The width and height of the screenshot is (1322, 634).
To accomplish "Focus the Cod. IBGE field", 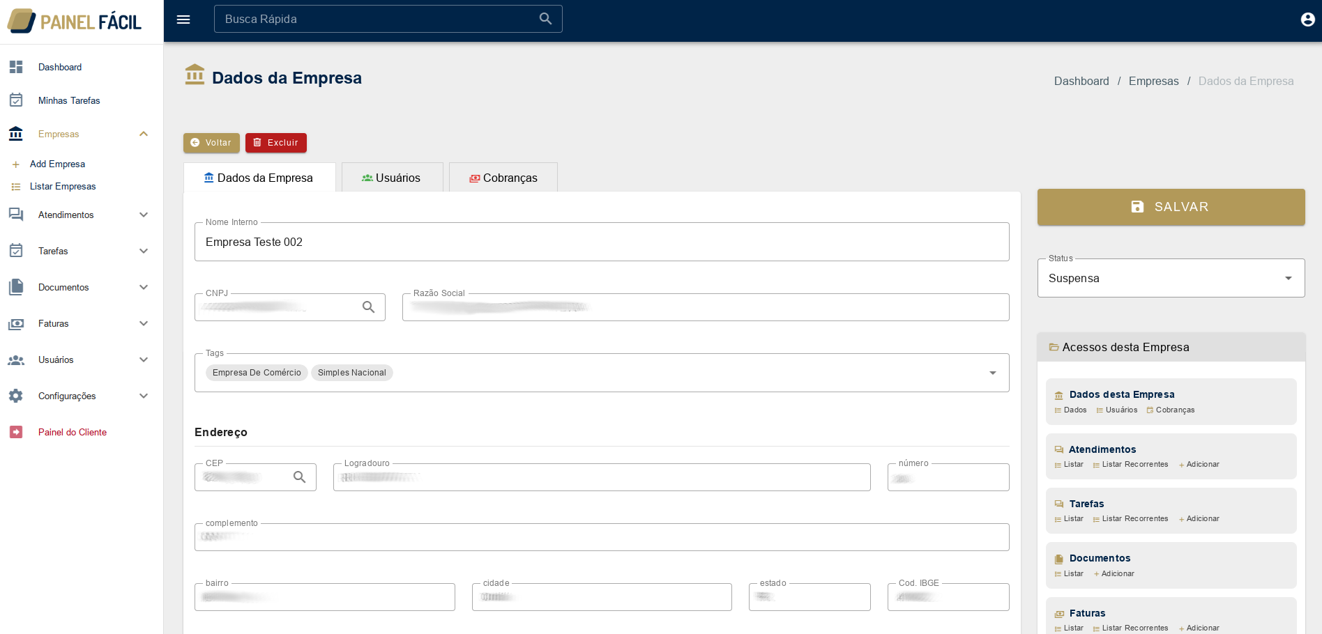I will point(948,597).
